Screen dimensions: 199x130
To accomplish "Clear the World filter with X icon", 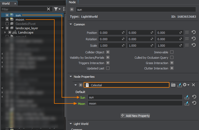I will [48, 9].
